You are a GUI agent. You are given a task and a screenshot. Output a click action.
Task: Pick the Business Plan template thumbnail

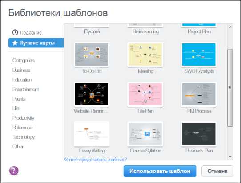click(199, 134)
